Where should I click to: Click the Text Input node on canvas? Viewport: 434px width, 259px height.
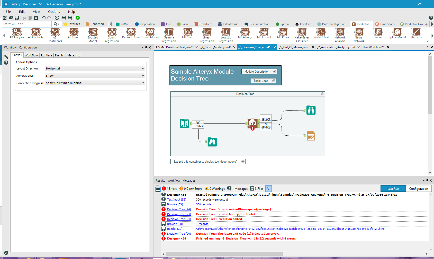coord(185,124)
